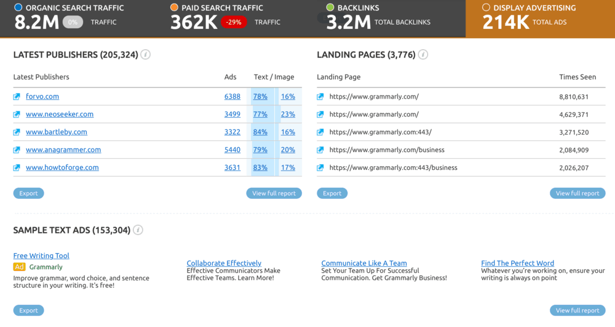The height and width of the screenshot is (327, 615).
Task: Open the Display Advertising 214K tab
Action: [540, 18]
